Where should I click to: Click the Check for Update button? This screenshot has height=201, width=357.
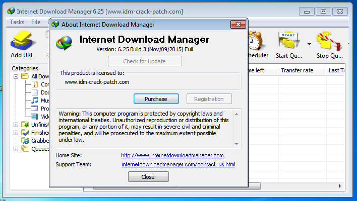[x=145, y=61]
